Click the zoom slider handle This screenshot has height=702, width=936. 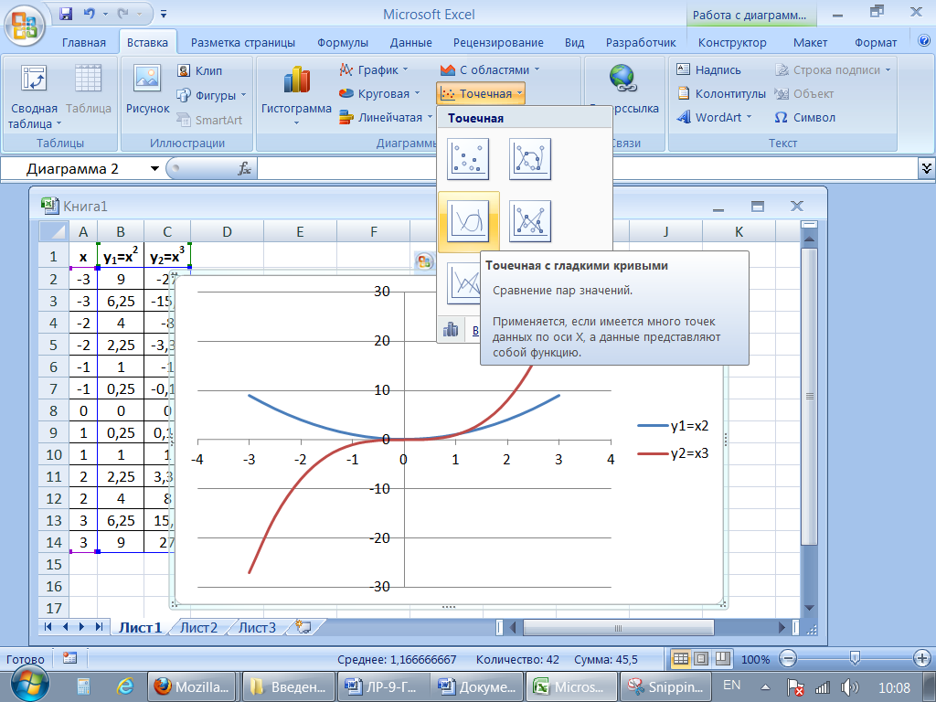pyautogui.click(x=855, y=658)
